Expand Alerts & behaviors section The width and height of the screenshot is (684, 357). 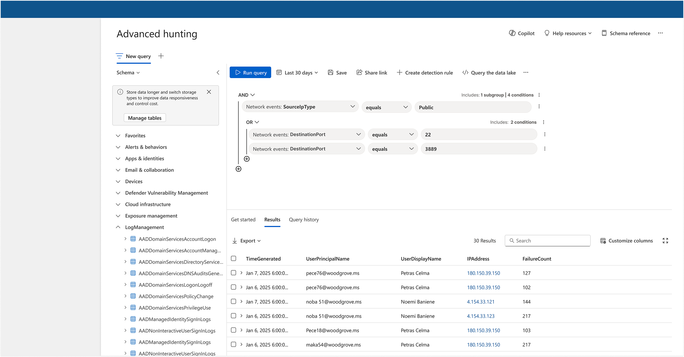tap(118, 147)
